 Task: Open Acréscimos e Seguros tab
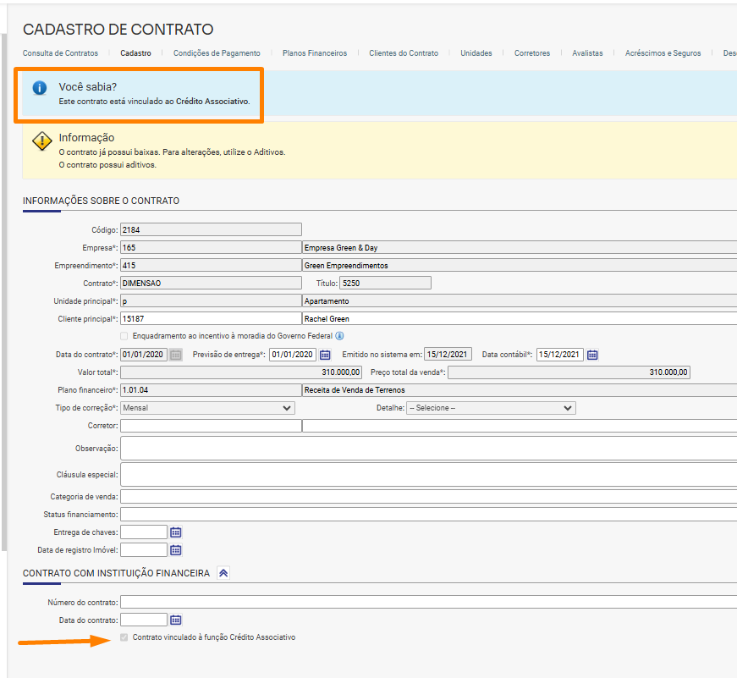click(x=663, y=53)
